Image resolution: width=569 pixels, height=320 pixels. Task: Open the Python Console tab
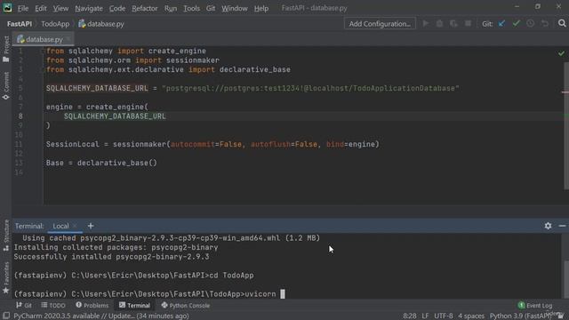pyautogui.click(x=186, y=306)
